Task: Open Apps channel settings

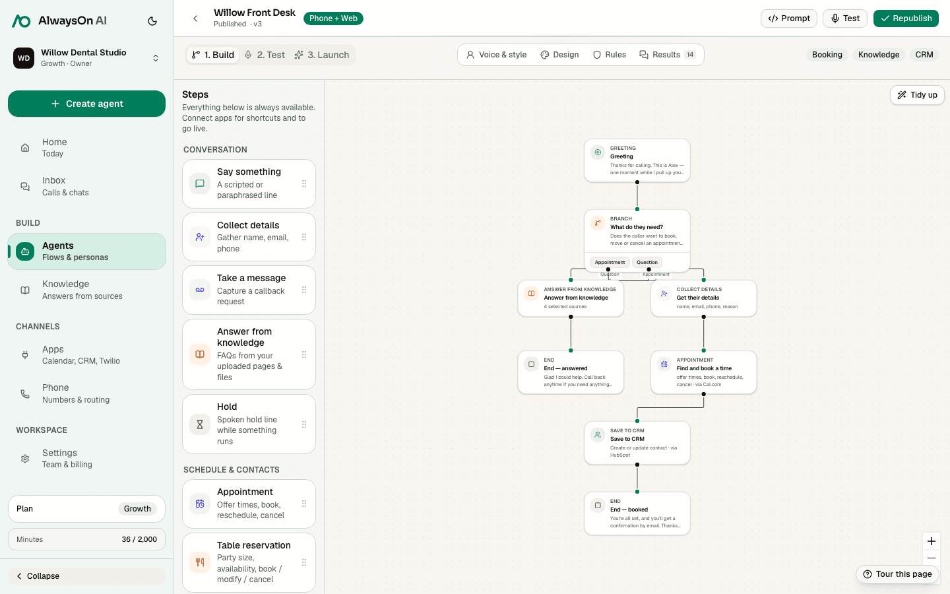Action: pyautogui.click(x=86, y=355)
